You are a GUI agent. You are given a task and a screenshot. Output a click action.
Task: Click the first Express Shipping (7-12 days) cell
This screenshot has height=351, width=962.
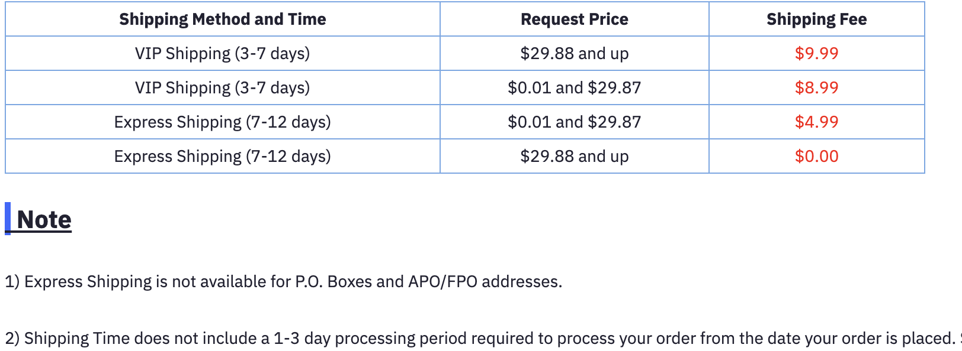(222, 122)
